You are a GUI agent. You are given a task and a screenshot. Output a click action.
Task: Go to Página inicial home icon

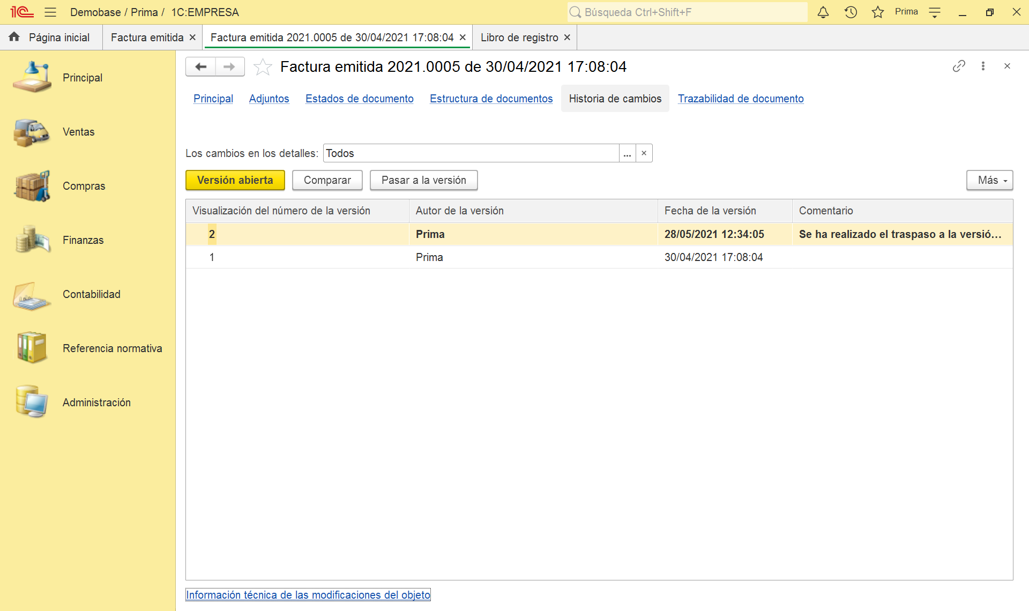click(x=14, y=37)
